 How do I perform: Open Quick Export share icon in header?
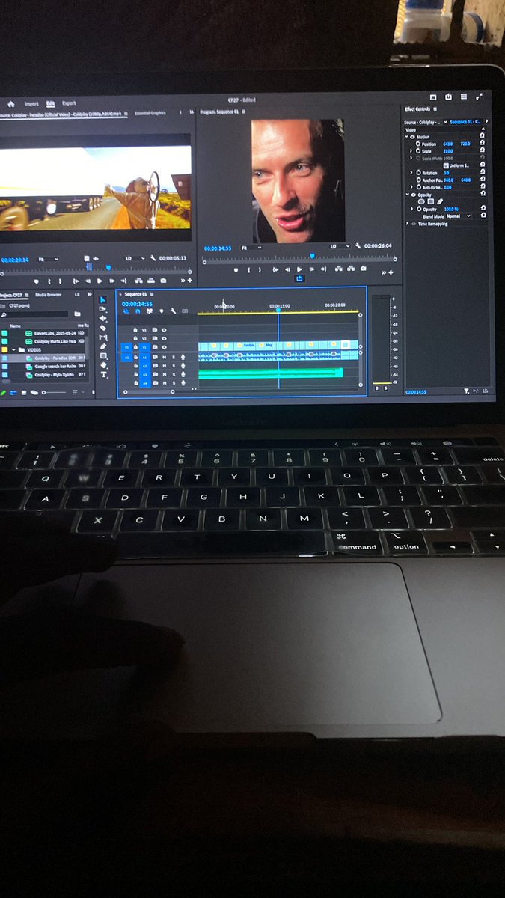[x=448, y=97]
